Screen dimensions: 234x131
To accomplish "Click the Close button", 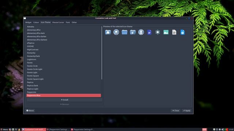I will tap(175, 111).
